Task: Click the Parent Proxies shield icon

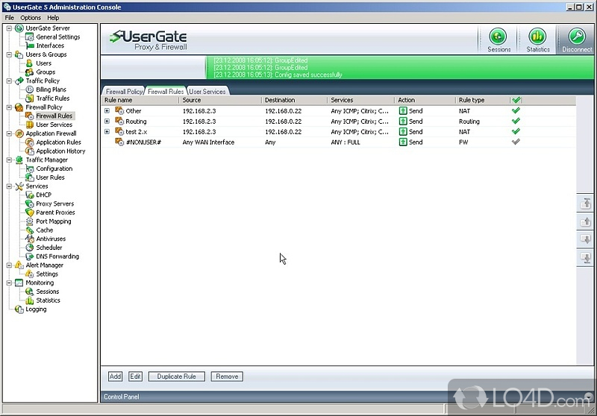Action: point(29,212)
